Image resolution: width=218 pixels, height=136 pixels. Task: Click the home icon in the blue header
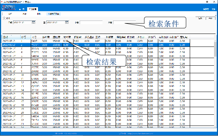point(20,9)
